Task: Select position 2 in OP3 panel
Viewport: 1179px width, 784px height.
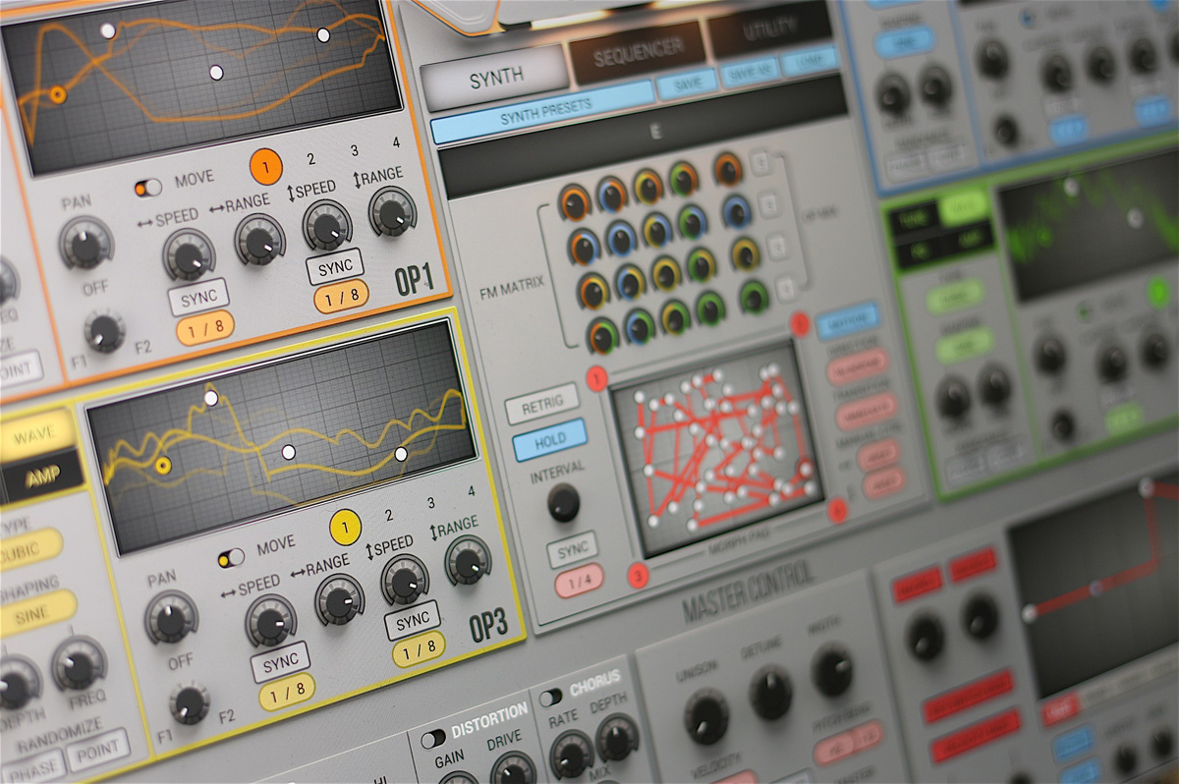Action: (389, 515)
